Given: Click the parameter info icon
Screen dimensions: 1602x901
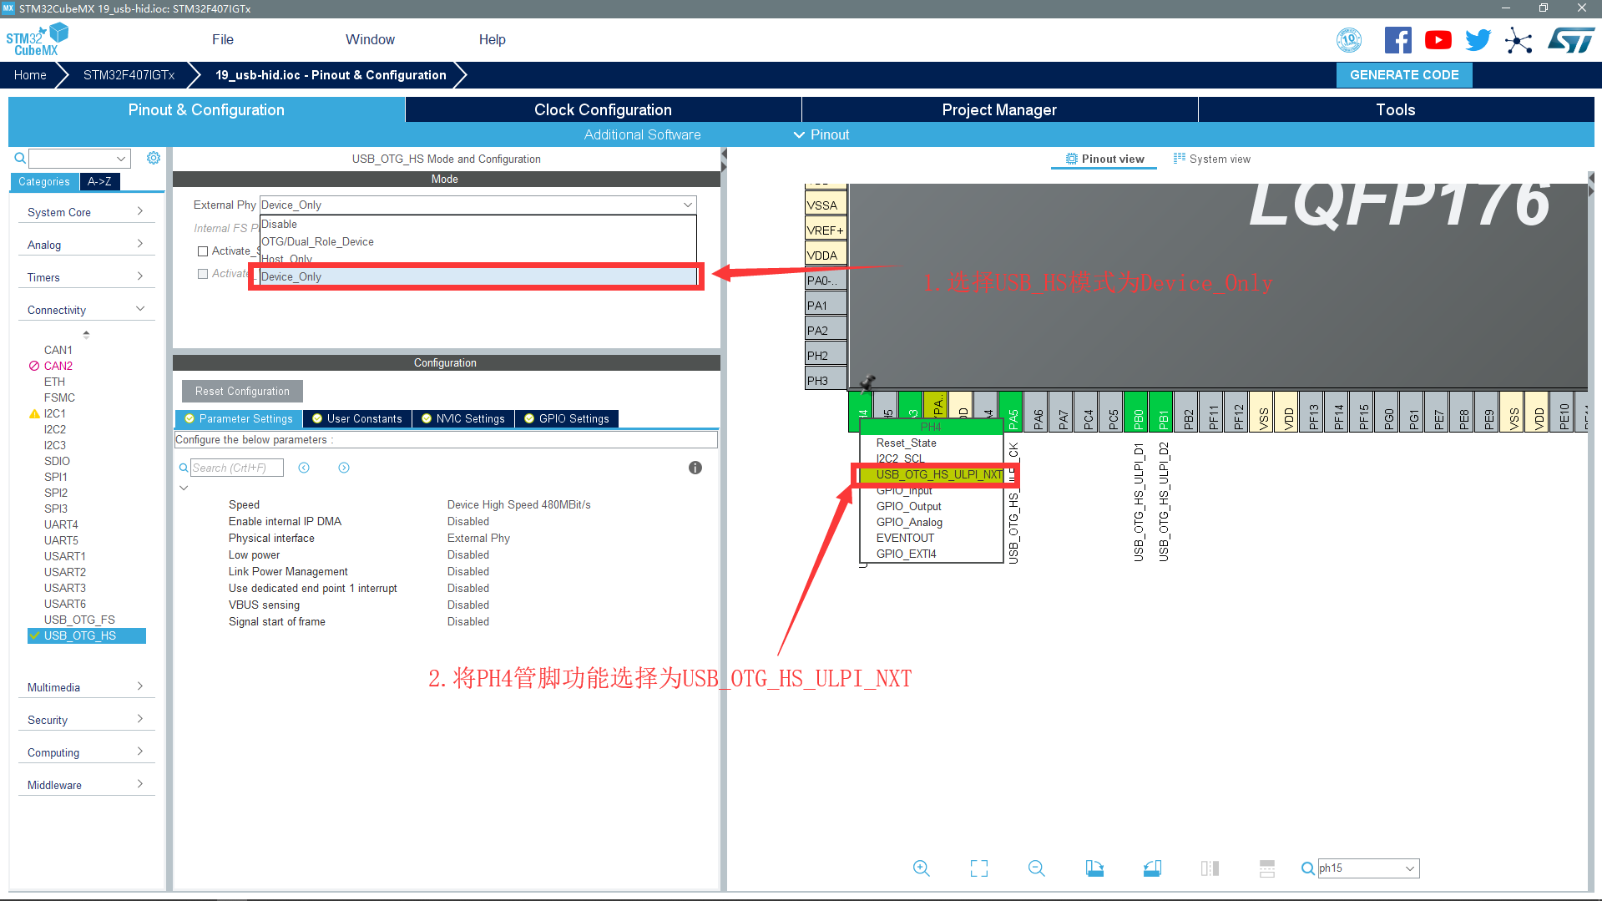Looking at the screenshot, I should (x=695, y=468).
